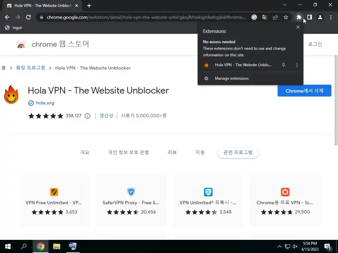The width and height of the screenshot is (338, 253).
Task: Open more actions for Hola VPN extension
Action: tap(297, 65)
